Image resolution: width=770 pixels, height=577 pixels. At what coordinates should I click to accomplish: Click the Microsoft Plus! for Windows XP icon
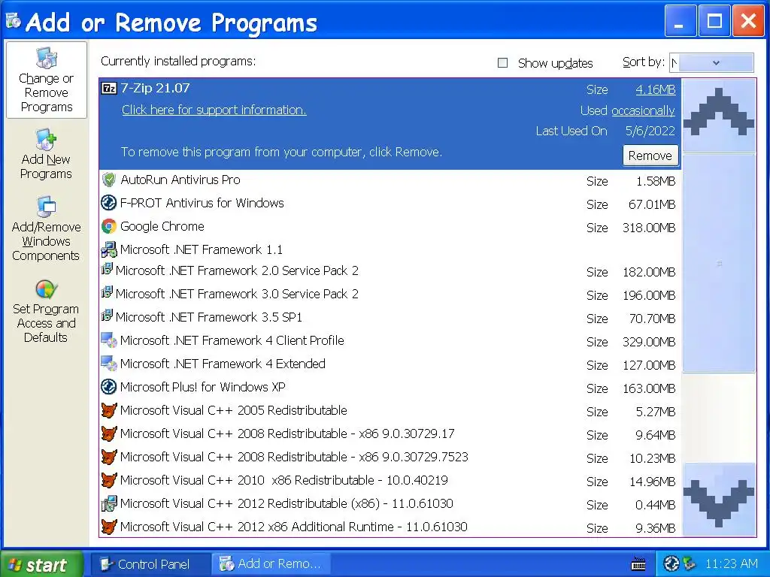click(108, 387)
